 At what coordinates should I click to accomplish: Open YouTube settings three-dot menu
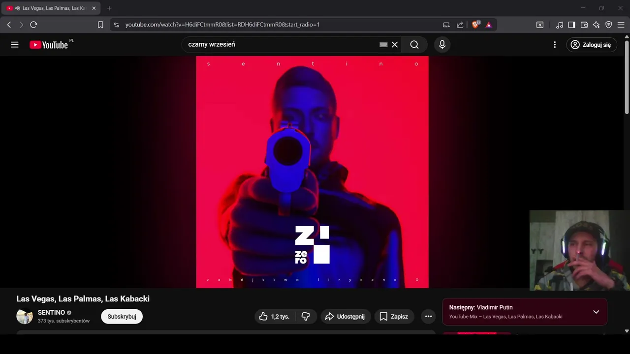[x=555, y=45]
